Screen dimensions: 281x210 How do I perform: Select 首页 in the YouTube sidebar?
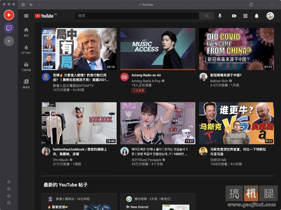coord(26,32)
